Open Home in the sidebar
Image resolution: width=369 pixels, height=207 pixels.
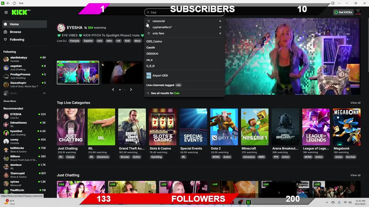[25, 24]
